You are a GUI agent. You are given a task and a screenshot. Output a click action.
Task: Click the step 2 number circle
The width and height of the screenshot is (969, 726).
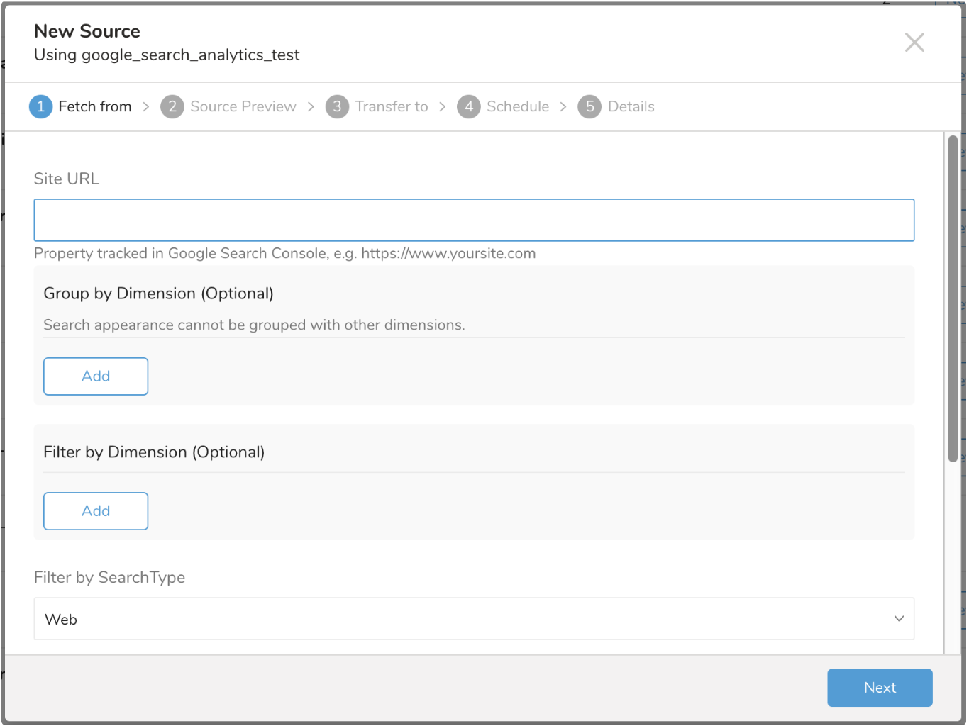[172, 106]
